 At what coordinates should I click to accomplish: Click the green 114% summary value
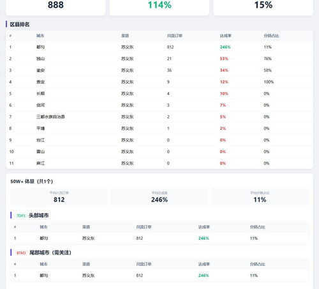click(159, 4)
